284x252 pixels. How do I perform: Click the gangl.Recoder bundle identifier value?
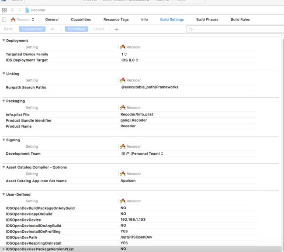pos(134,120)
